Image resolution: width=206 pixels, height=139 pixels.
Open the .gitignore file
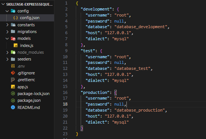tap(26, 73)
